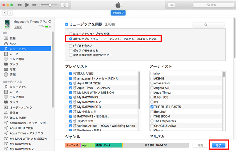Enable ビデオを含める checkbox

pyautogui.click(x=71, y=46)
